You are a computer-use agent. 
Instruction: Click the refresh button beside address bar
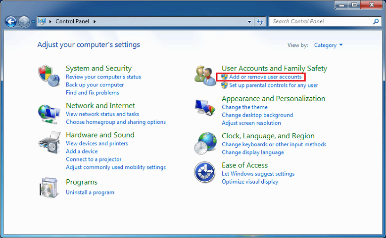click(x=260, y=22)
